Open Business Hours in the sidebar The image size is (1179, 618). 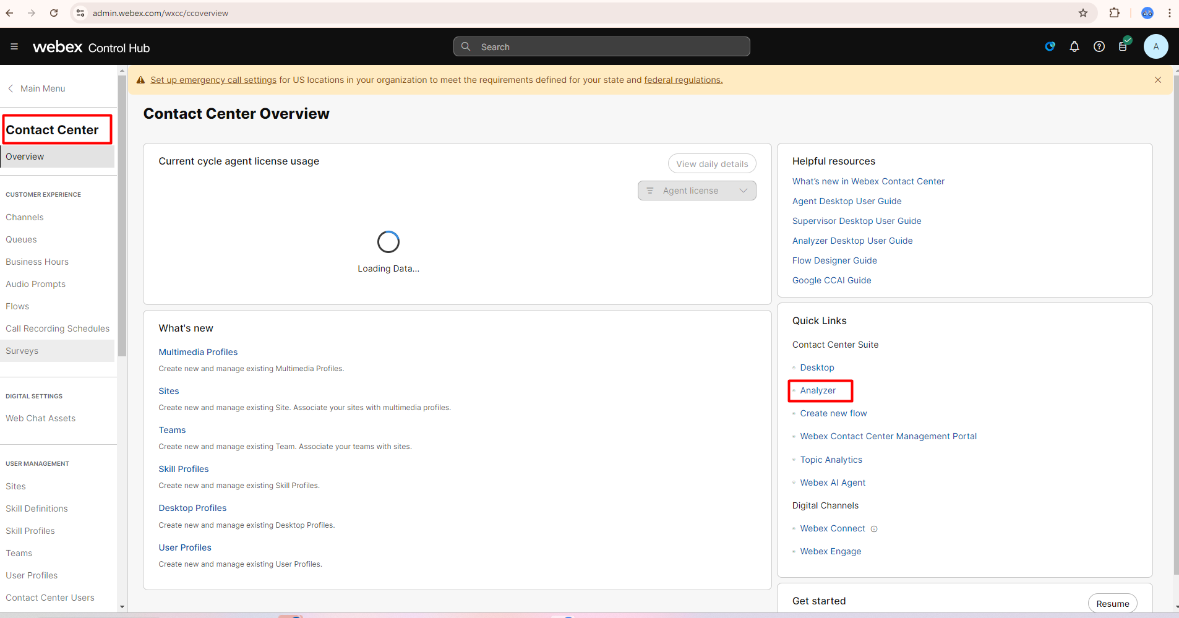click(37, 262)
